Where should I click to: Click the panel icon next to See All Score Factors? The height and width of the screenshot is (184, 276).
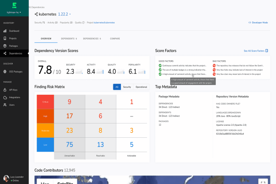click(x=267, y=51)
